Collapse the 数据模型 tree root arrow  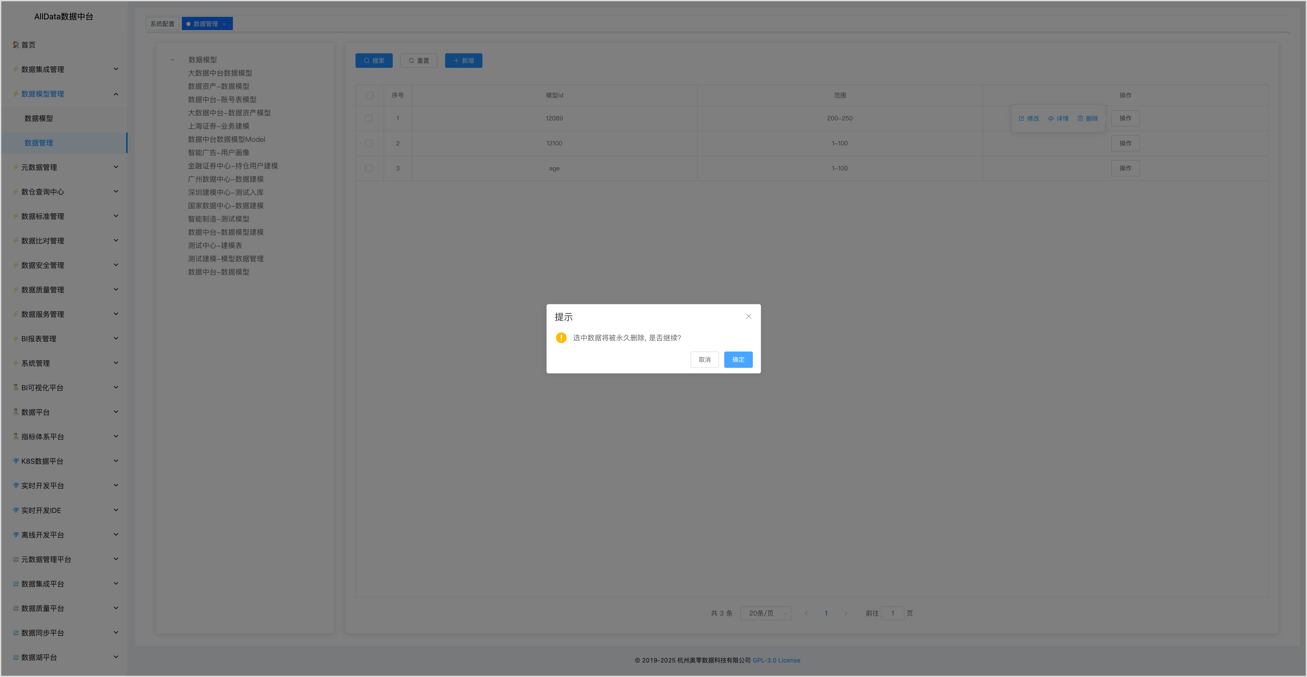coord(173,60)
